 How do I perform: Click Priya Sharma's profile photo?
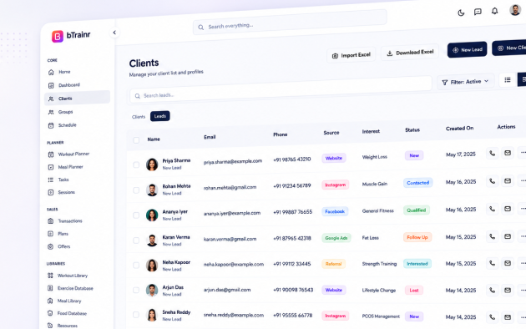click(x=152, y=164)
